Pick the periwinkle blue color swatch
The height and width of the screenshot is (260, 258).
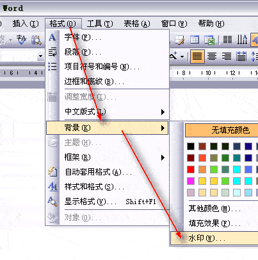click(248, 169)
